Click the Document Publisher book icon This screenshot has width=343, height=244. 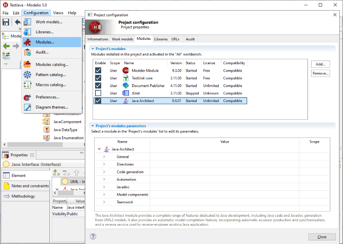tap(126, 85)
